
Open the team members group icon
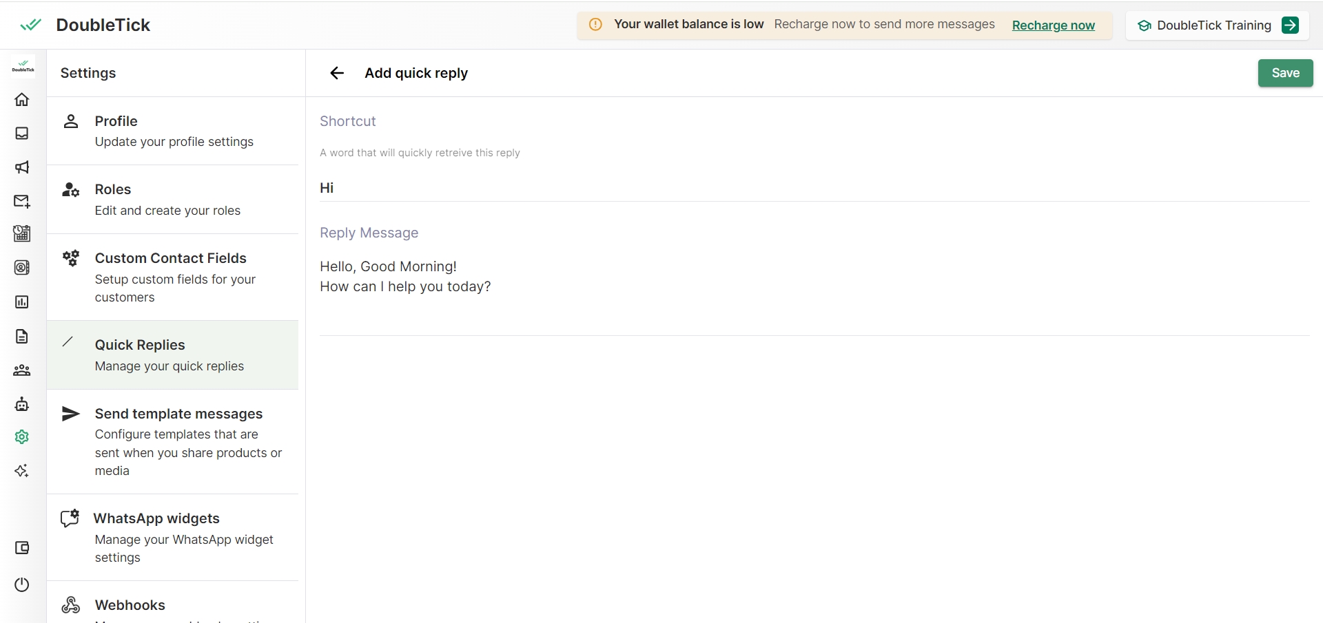pos(22,370)
